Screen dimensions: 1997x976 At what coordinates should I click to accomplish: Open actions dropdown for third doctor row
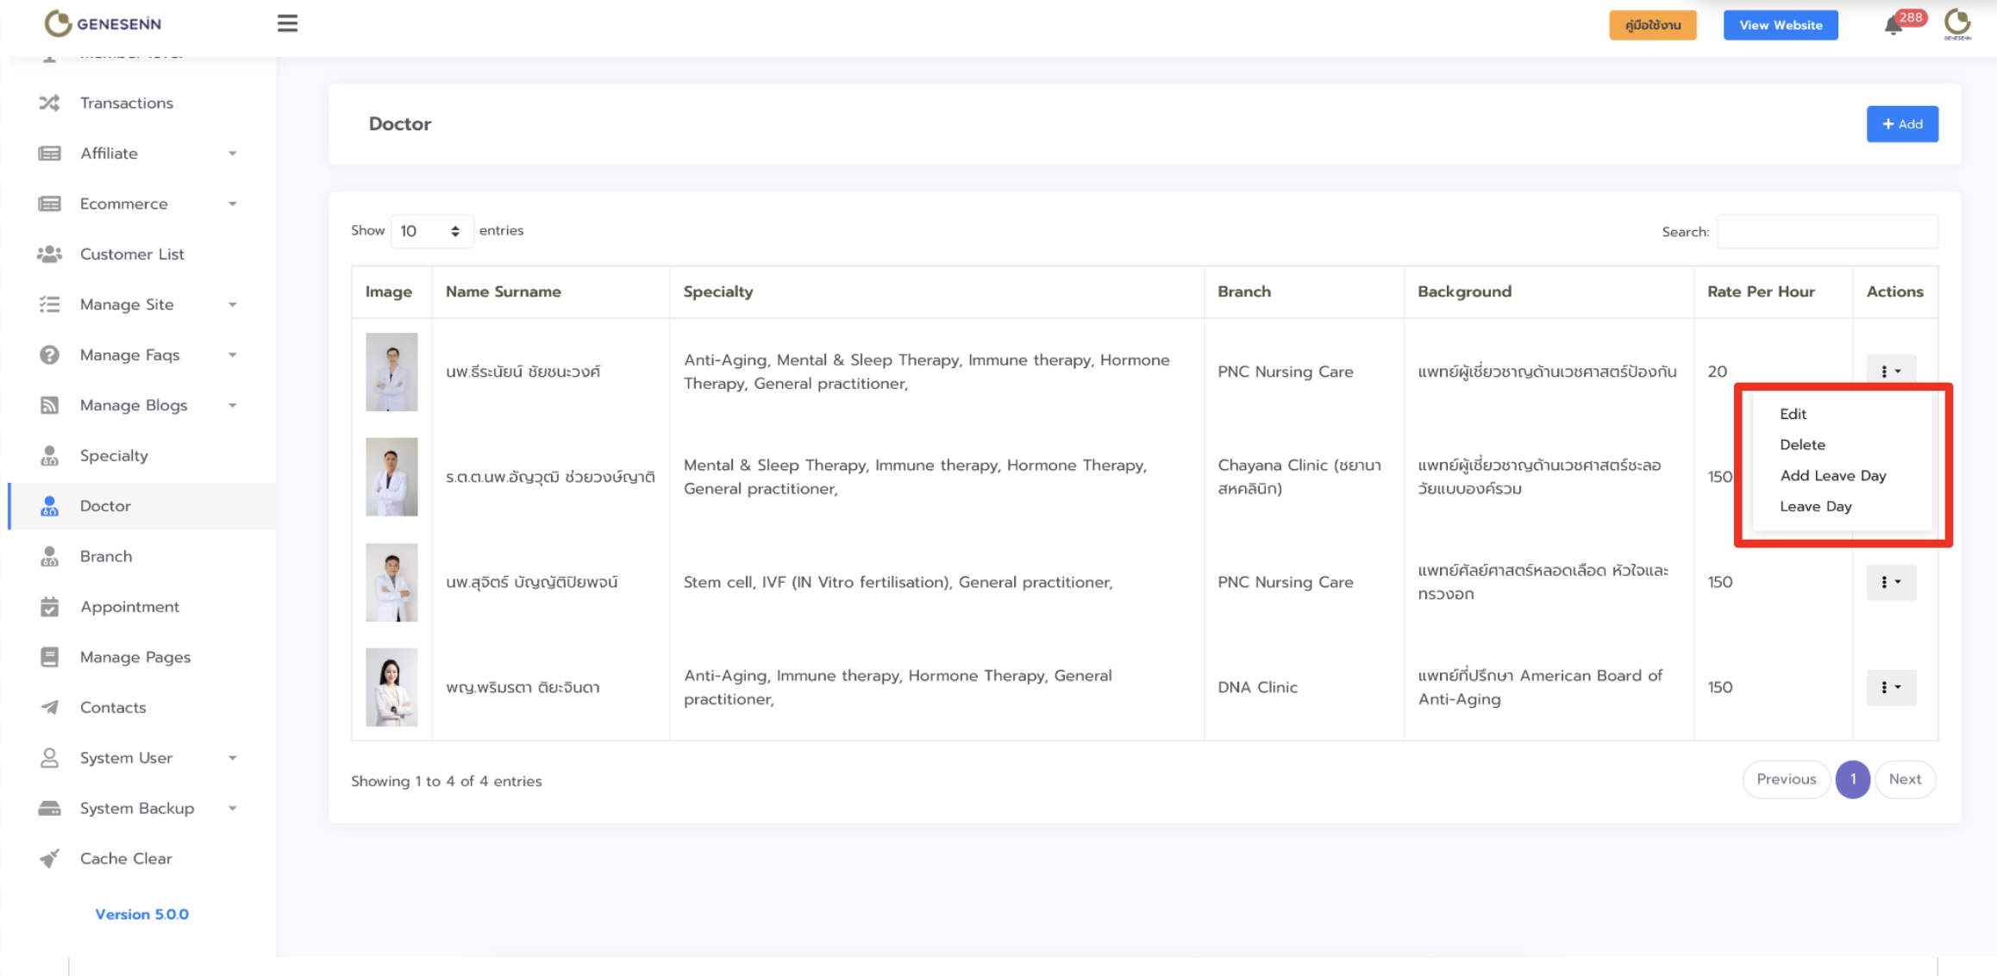1890,582
